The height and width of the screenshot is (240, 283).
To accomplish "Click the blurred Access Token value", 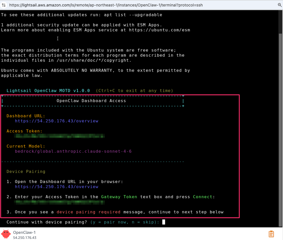I will pos(60,136).
